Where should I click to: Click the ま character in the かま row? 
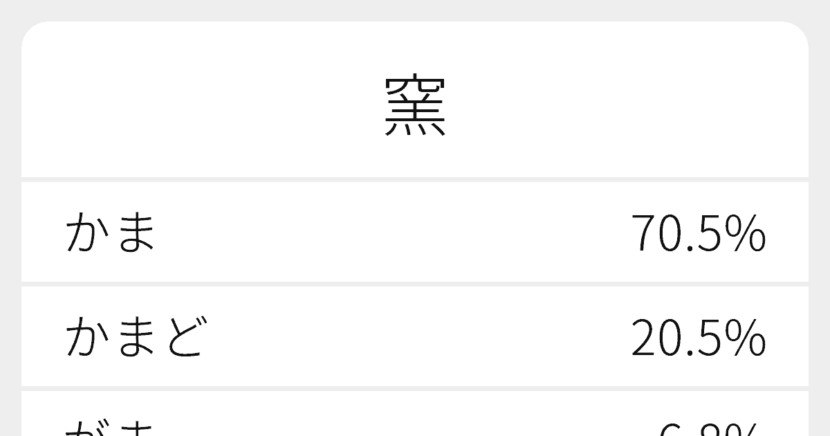135,233
